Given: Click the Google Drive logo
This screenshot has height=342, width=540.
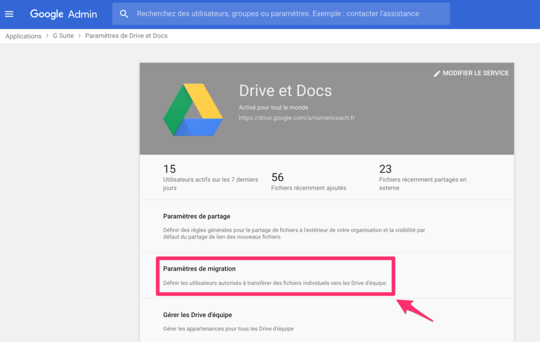Looking at the screenshot, I should pyautogui.click(x=193, y=110).
